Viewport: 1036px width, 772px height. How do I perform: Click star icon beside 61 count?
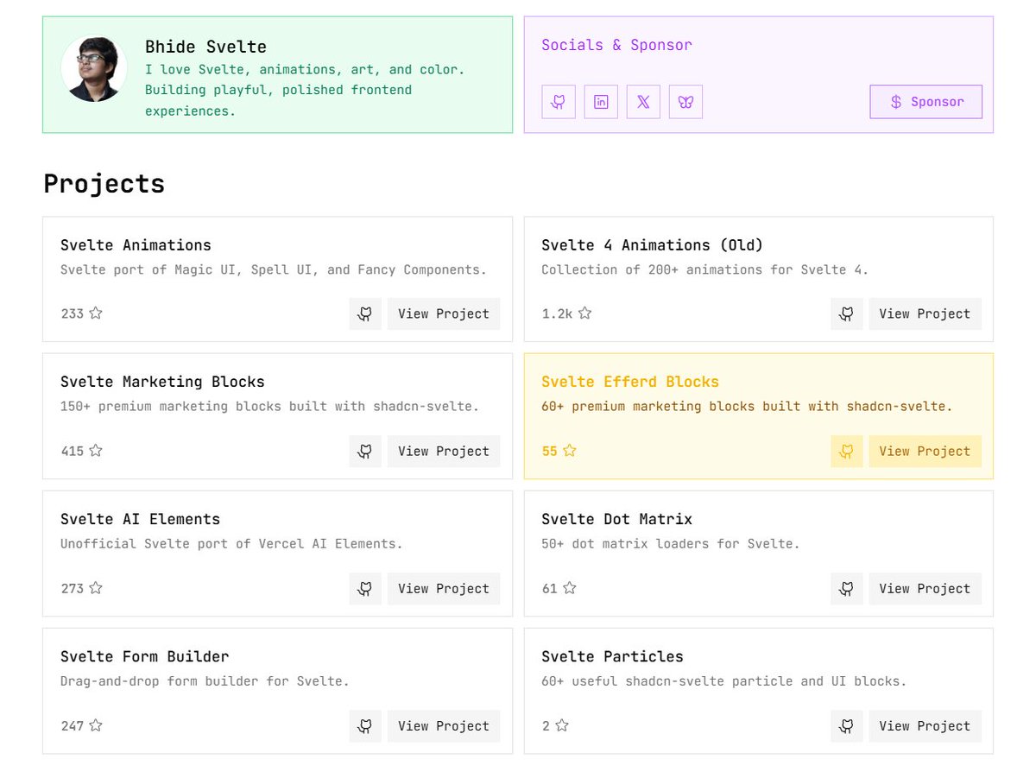tap(570, 588)
